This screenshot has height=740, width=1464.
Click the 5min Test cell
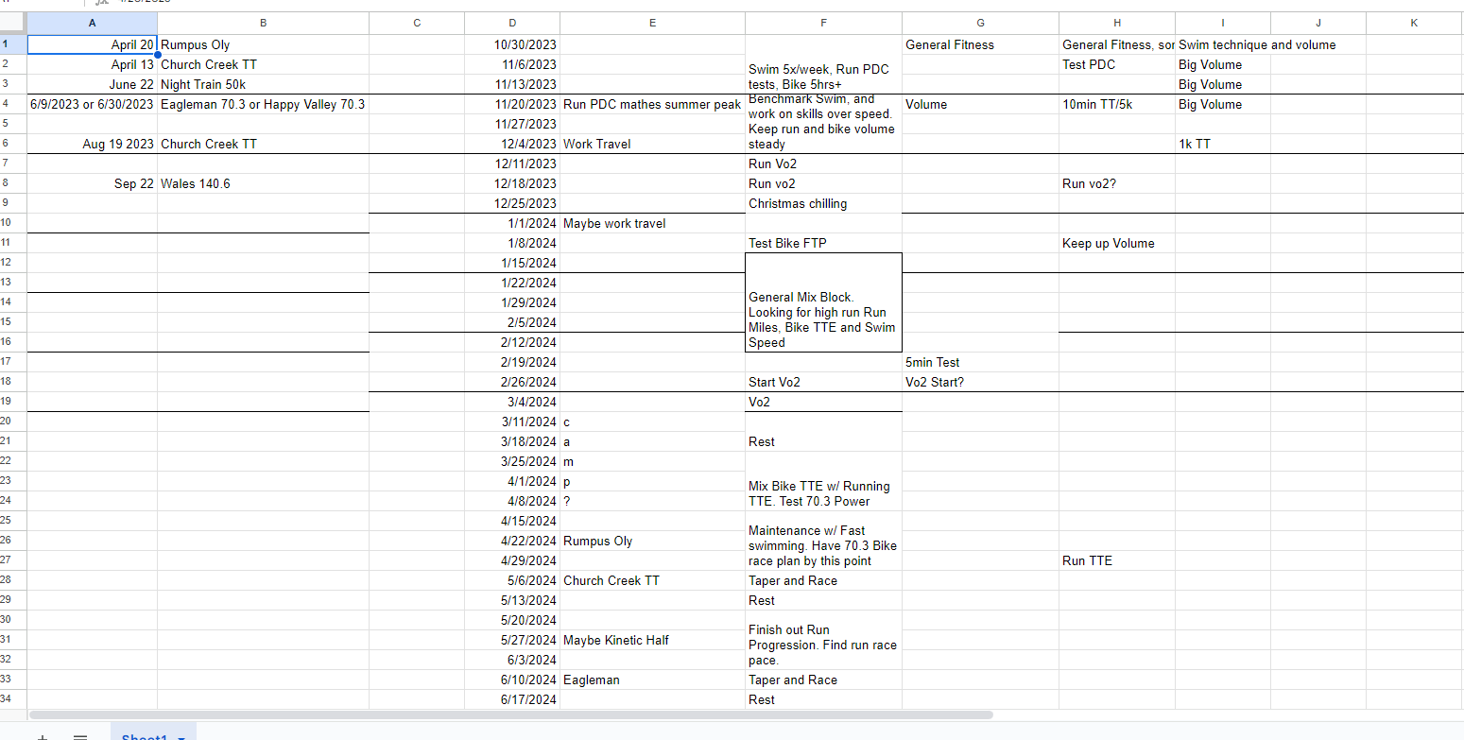pos(980,362)
